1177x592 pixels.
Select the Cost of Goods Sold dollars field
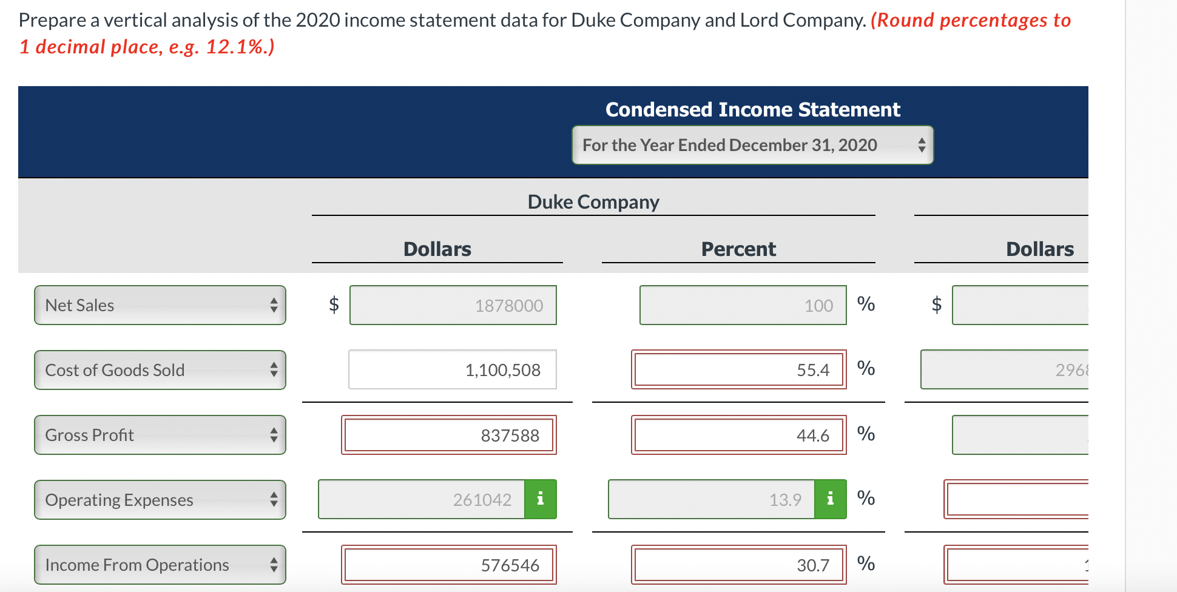453,370
